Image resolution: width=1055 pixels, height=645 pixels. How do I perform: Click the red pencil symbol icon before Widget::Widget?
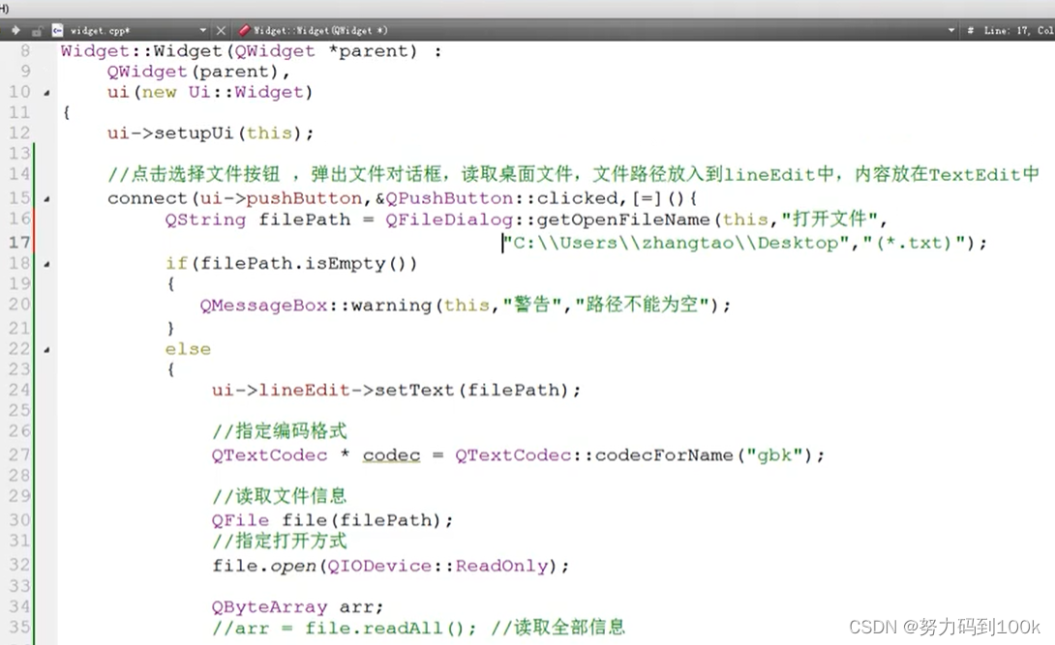point(244,30)
